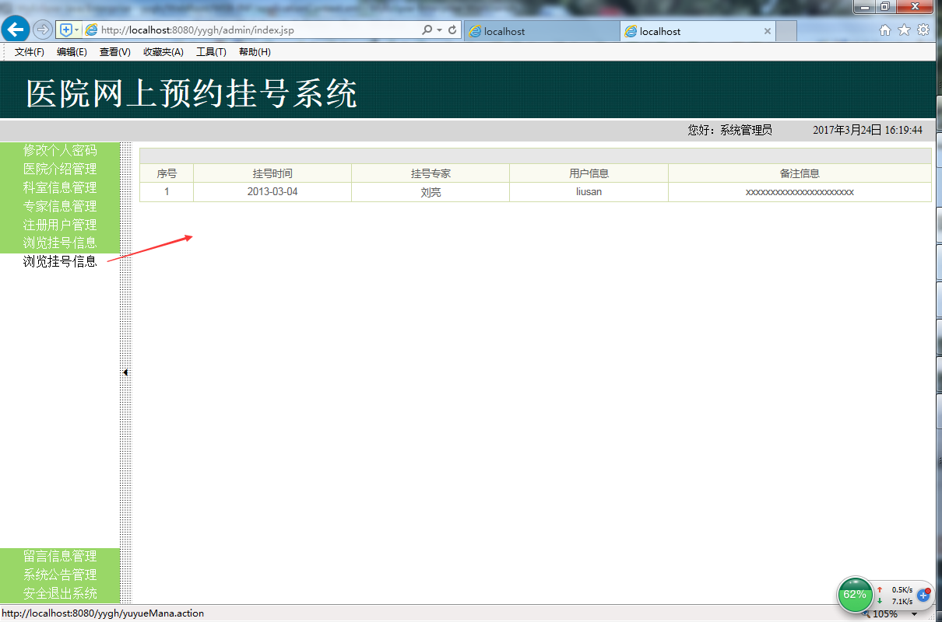Collapse the sidebar with the black arrow
942x622 pixels.
pos(125,372)
